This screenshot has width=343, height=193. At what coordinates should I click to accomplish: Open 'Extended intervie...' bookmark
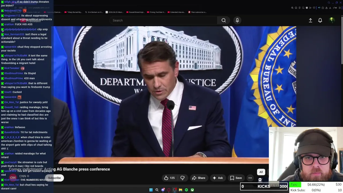click(x=176, y=12)
